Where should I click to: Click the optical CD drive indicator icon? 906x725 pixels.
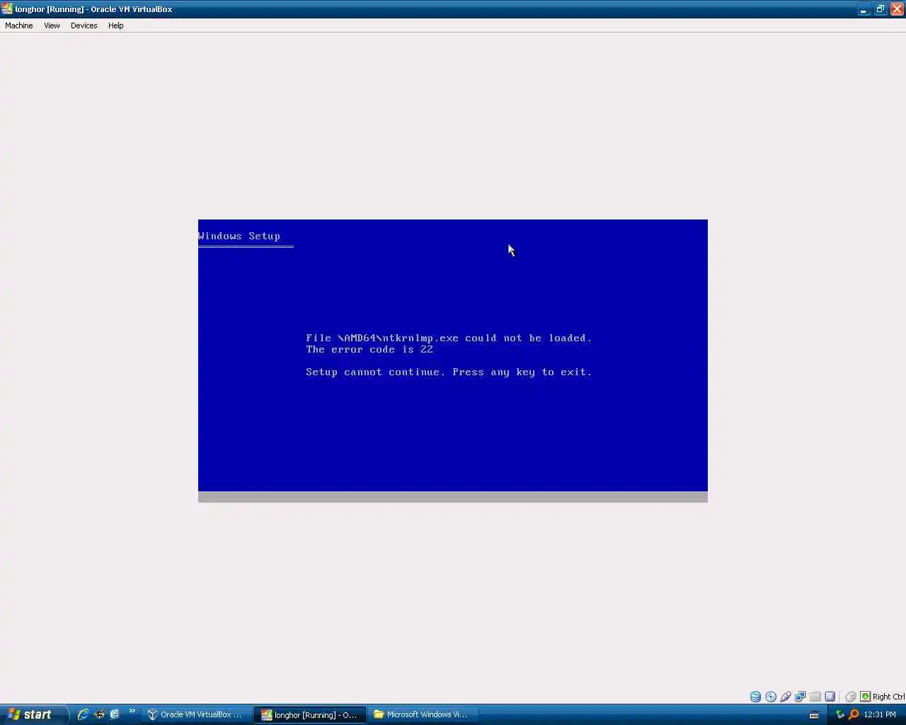click(771, 697)
